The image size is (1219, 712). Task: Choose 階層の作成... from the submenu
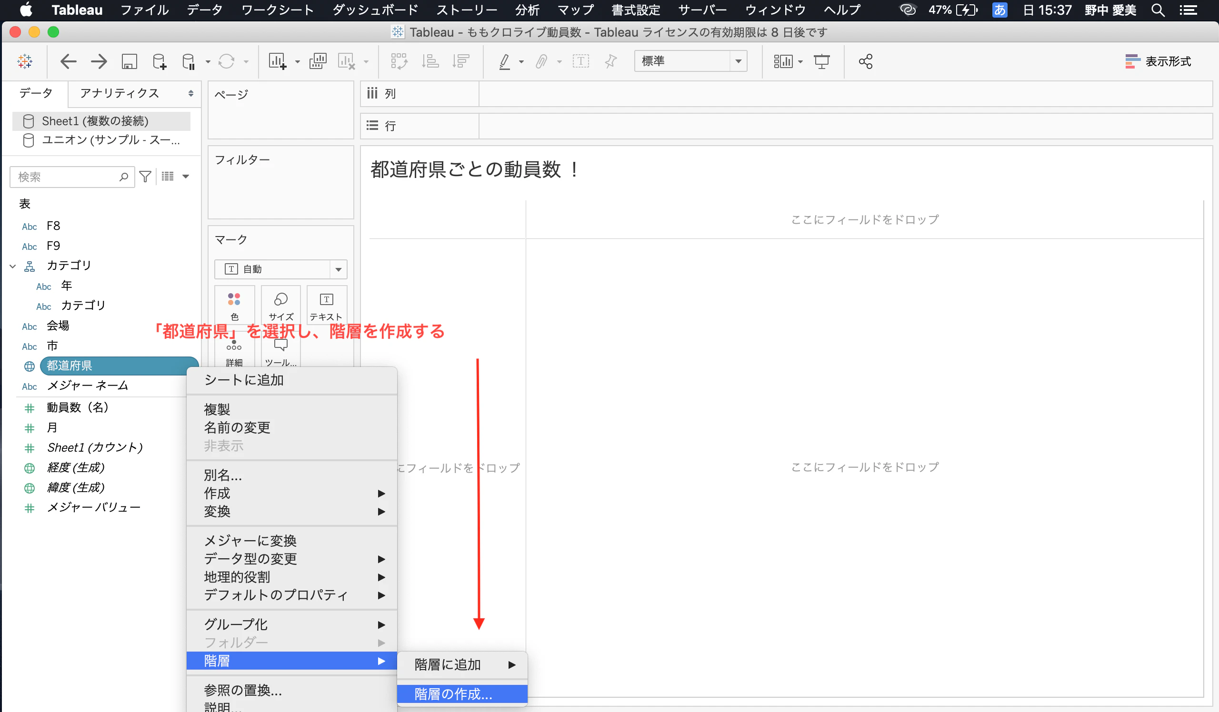(x=462, y=693)
